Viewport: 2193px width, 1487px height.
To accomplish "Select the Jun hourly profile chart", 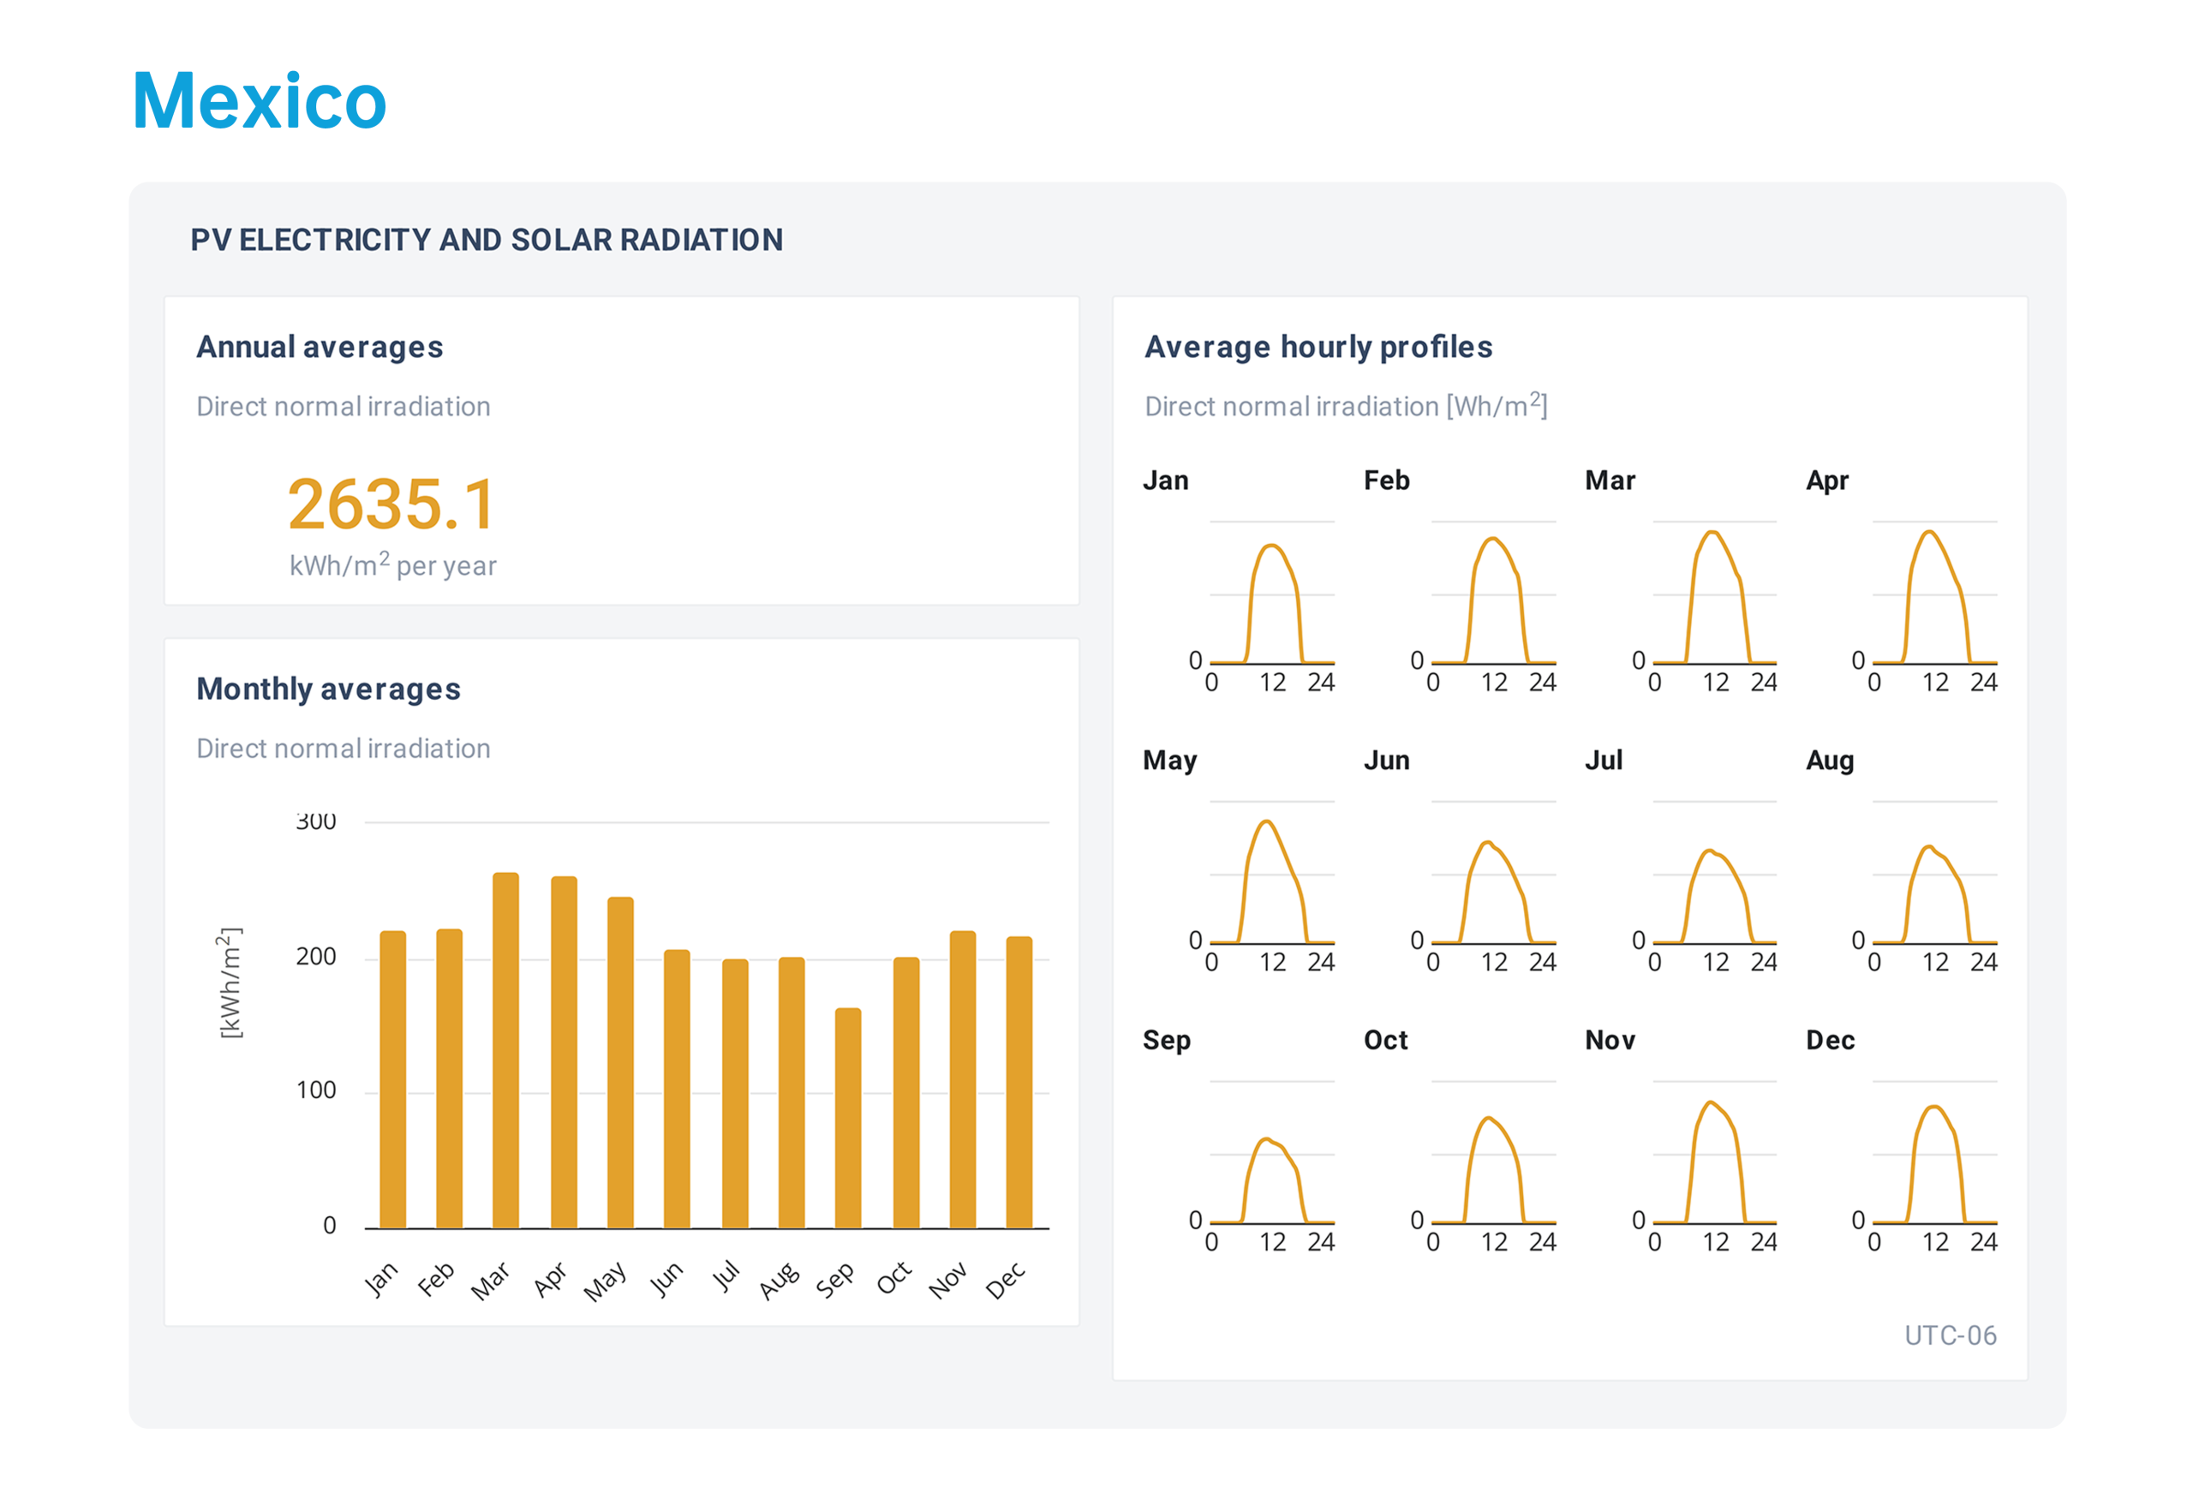I will pos(1493,873).
